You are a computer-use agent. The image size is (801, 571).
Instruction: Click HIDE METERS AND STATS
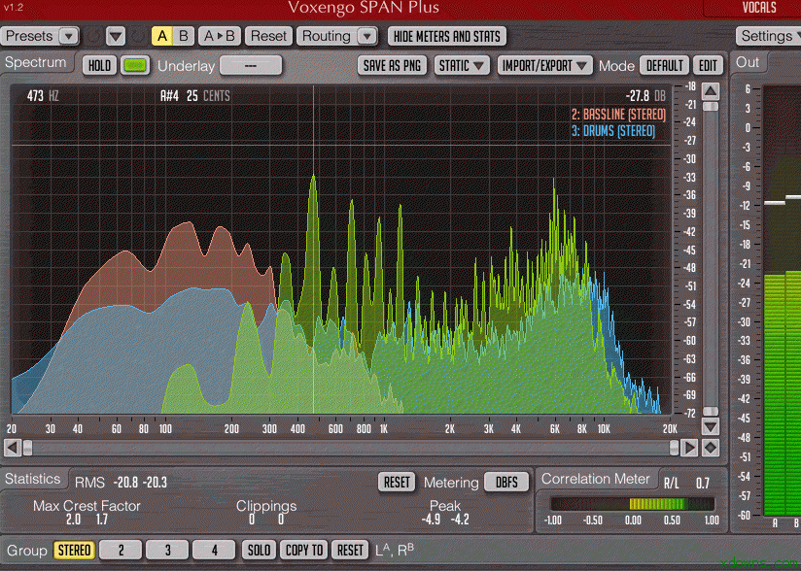coord(446,35)
